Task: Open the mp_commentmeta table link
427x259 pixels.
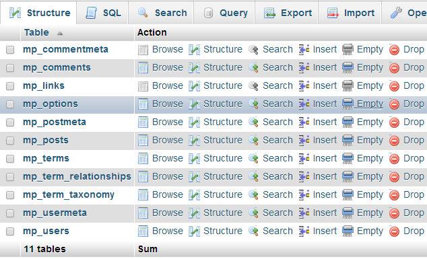Action: click(x=65, y=49)
